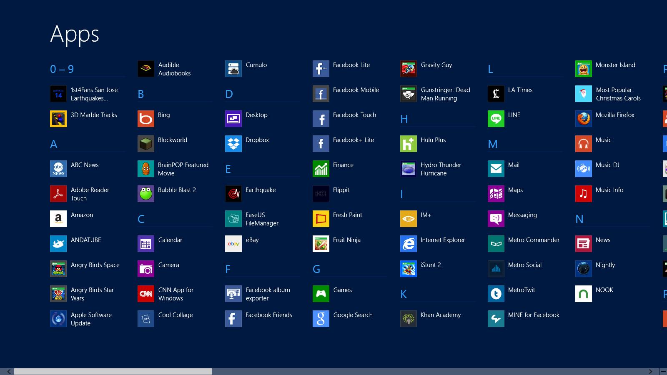The width and height of the screenshot is (667, 375).
Task: Open the Internet Explorer icon
Action: point(409,244)
